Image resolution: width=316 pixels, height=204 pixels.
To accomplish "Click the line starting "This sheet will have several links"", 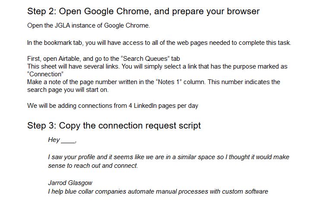I will [x=157, y=66].
